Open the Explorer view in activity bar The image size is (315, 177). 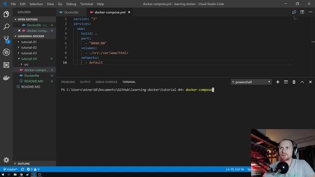[6, 14]
